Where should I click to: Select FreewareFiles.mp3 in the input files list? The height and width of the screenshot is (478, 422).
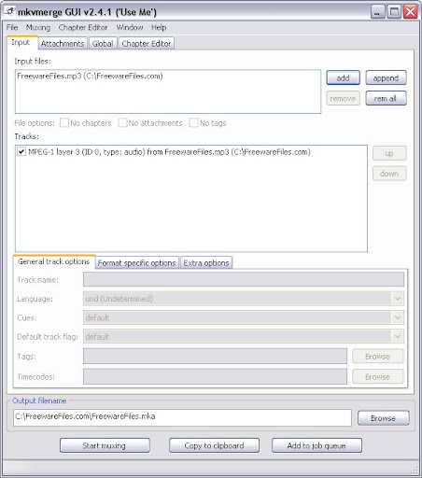click(x=90, y=76)
